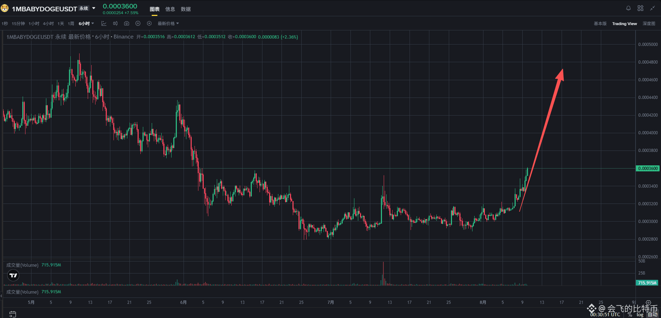The image size is (661, 318).
Task: Open the technical indicators line-chart icon
Action: click(104, 24)
